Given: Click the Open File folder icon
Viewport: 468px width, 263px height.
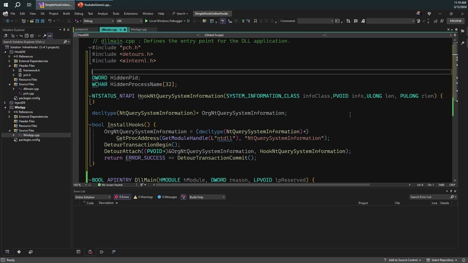Looking at the screenshot, I should point(32,21).
